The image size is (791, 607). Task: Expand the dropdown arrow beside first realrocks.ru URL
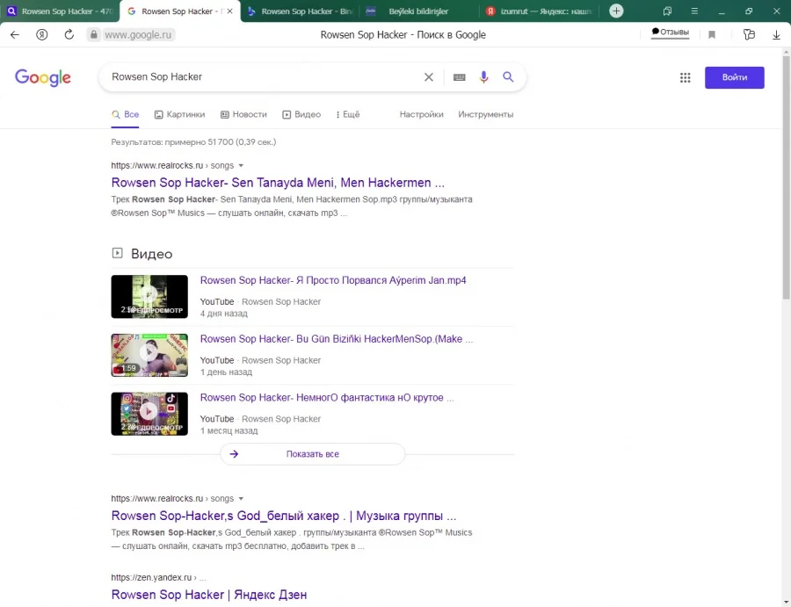point(241,165)
